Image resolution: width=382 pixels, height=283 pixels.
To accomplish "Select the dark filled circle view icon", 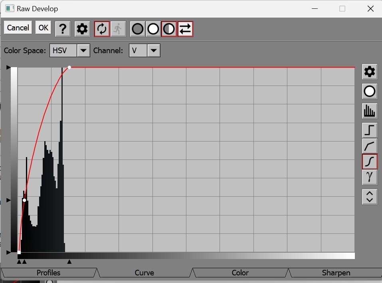I will 138,29.
